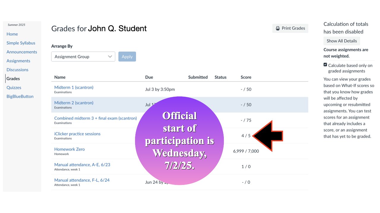
Task: Click the purple participation notice circle
Action: (180, 141)
